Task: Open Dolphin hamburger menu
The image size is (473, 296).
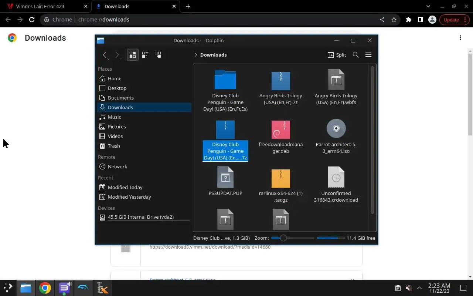Action: [x=368, y=55]
